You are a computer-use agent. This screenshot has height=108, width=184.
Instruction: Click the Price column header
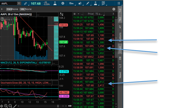point(91,14)
